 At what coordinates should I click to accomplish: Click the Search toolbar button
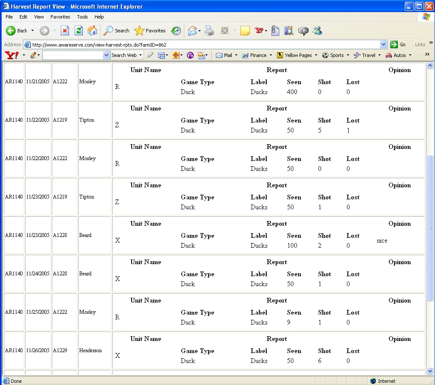click(x=117, y=31)
